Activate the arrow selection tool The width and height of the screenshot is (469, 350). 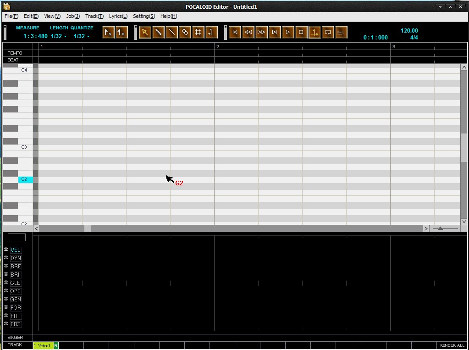pos(145,32)
